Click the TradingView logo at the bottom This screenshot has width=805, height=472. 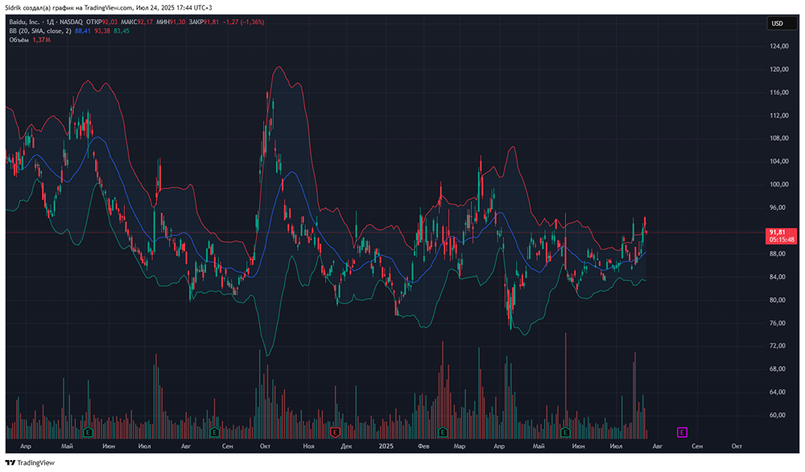point(30,463)
